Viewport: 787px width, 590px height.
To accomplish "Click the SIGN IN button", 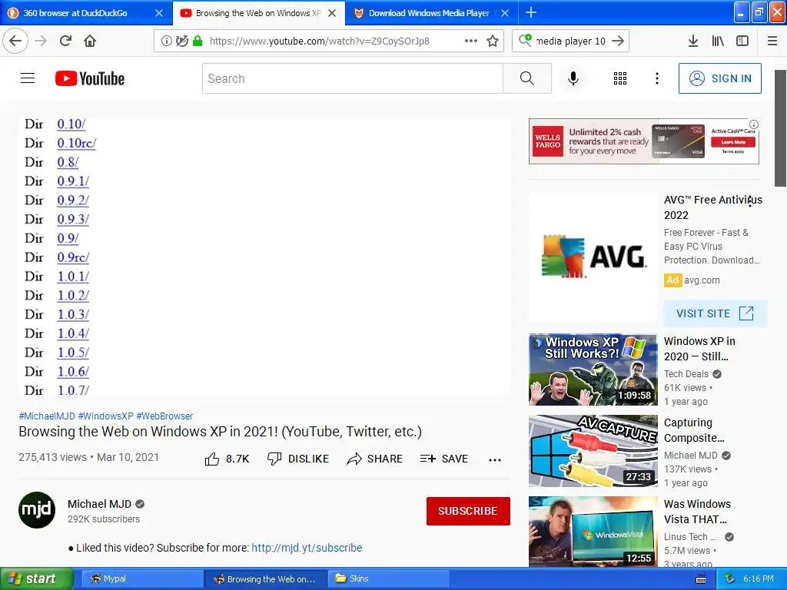I will 719,78.
